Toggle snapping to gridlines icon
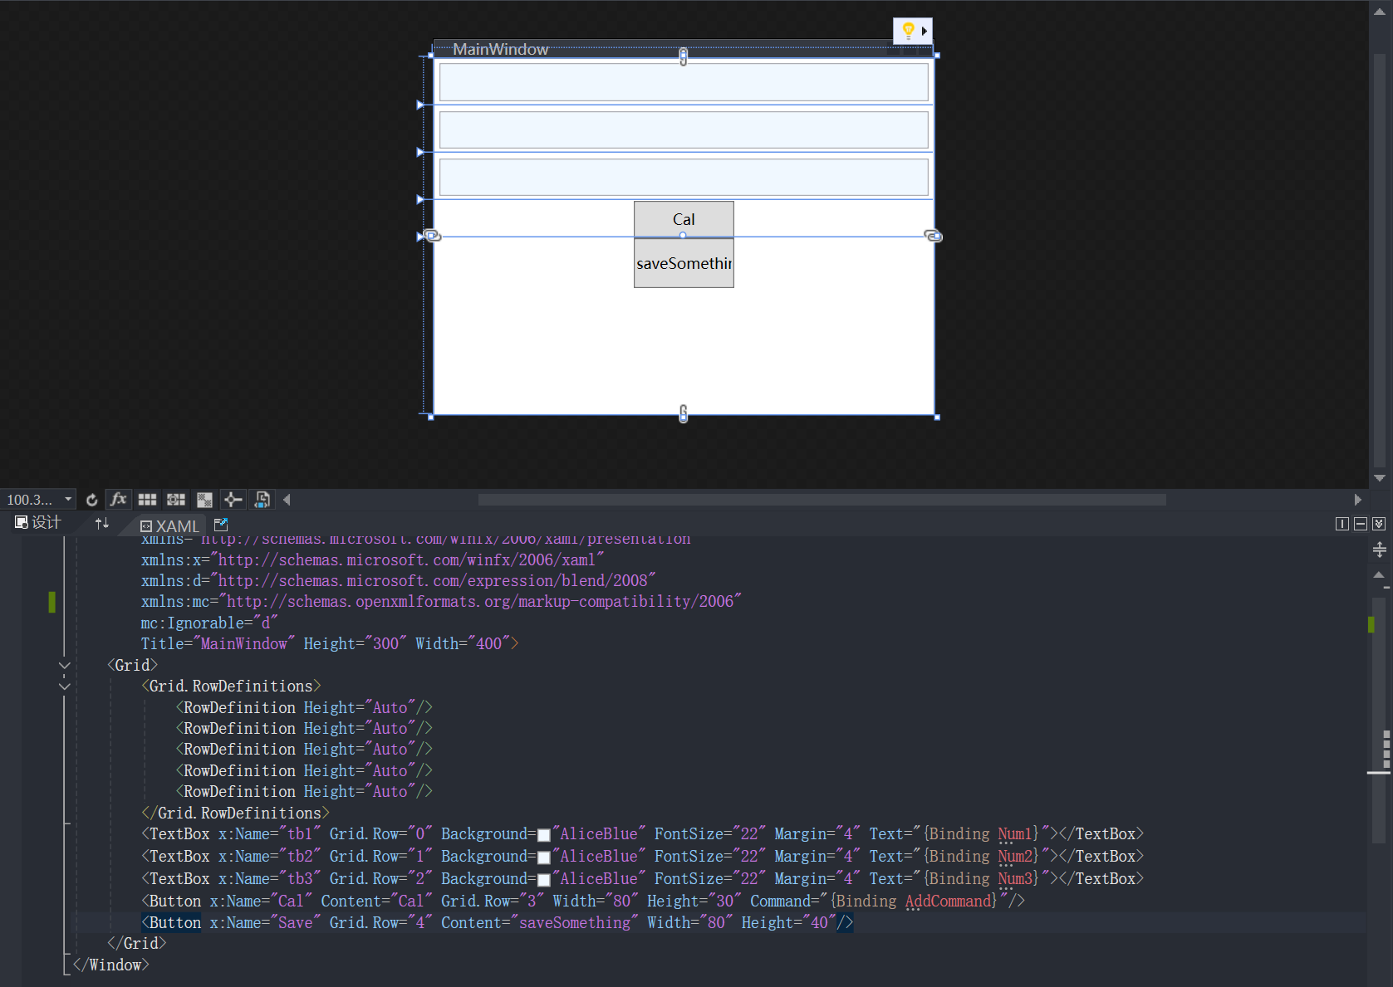The image size is (1393, 987). tap(176, 500)
